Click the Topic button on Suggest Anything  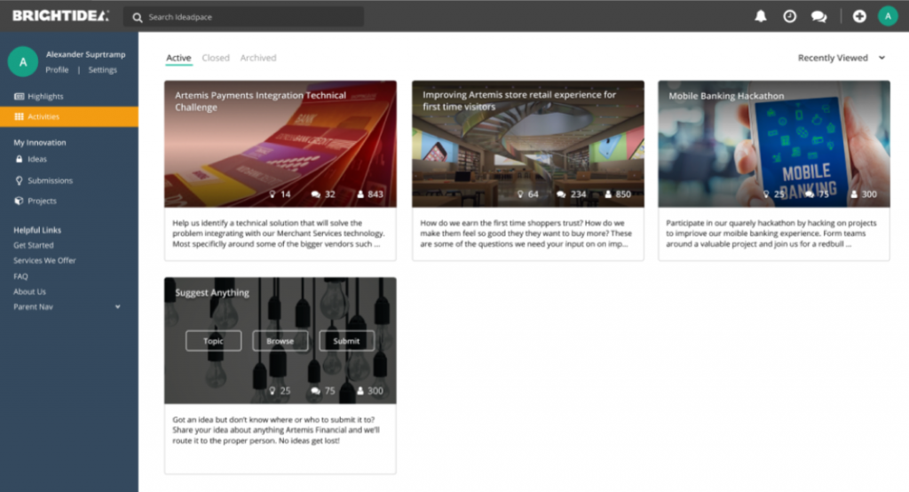click(213, 341)
